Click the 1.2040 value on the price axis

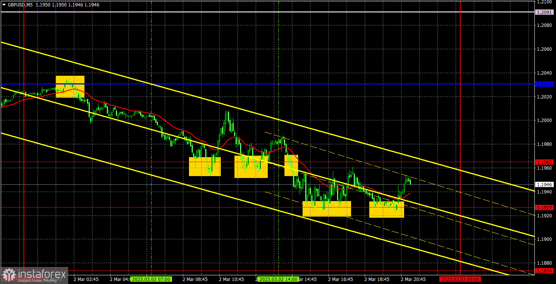pyautogui.click(x=545, y=73)
